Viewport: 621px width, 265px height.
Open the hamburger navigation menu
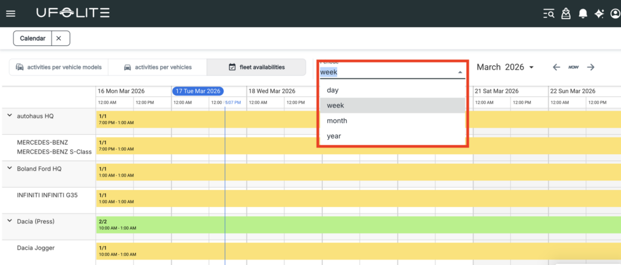(10, 13)
